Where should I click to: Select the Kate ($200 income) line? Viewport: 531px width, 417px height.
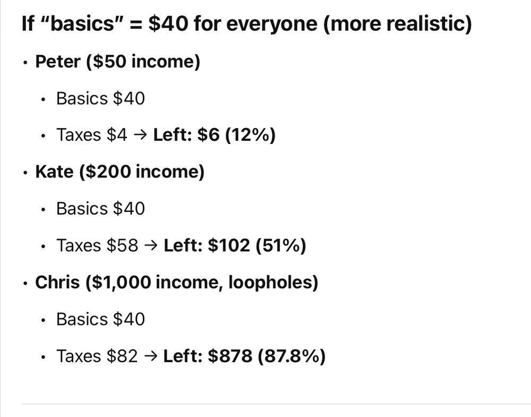coord(120,172)
